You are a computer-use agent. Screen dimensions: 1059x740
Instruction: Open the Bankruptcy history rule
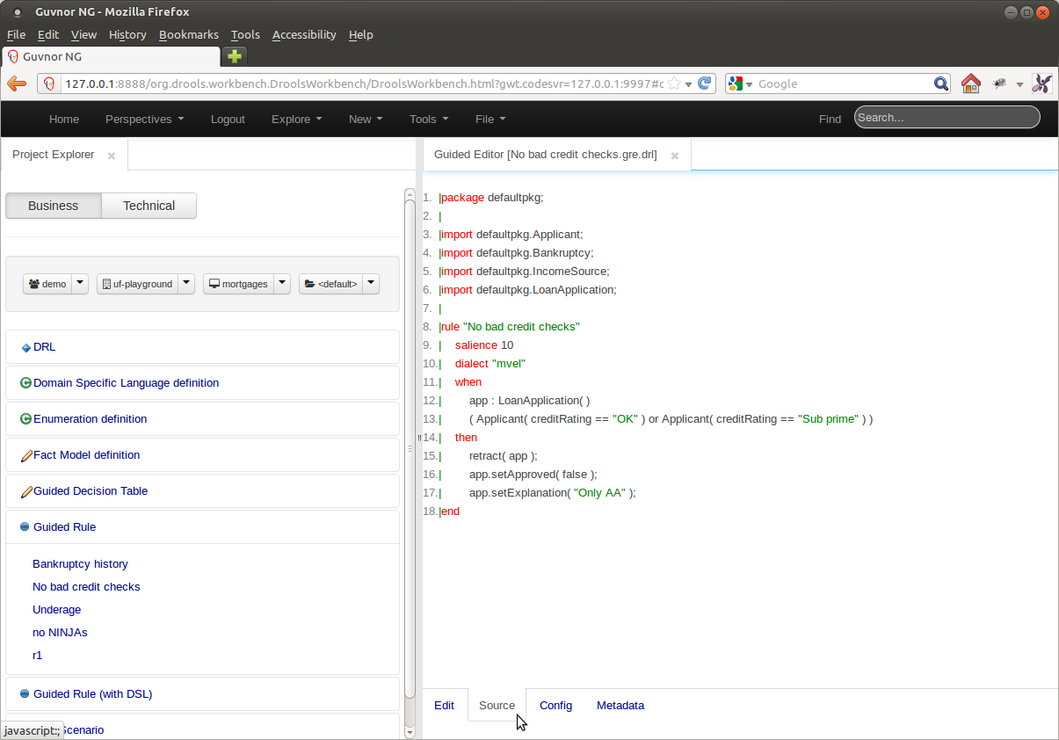tap(80, 564)
